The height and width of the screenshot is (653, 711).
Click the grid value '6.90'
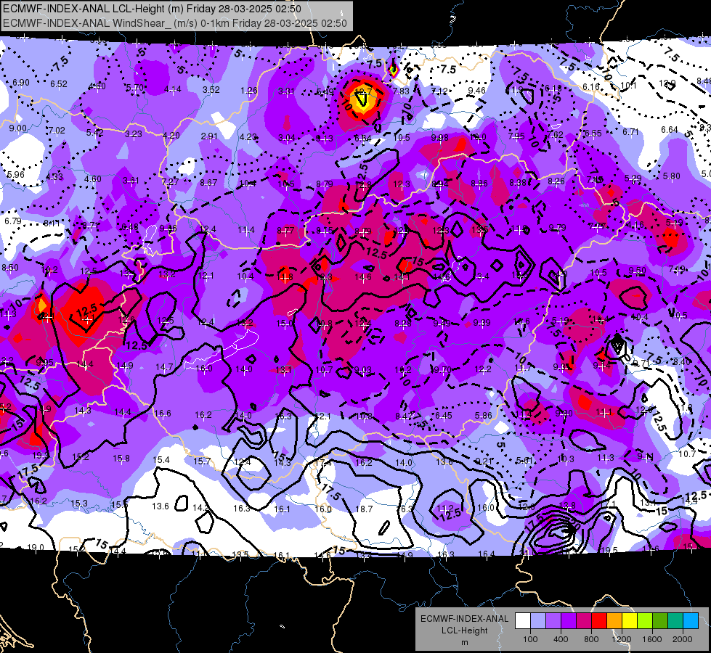[21, 83]
